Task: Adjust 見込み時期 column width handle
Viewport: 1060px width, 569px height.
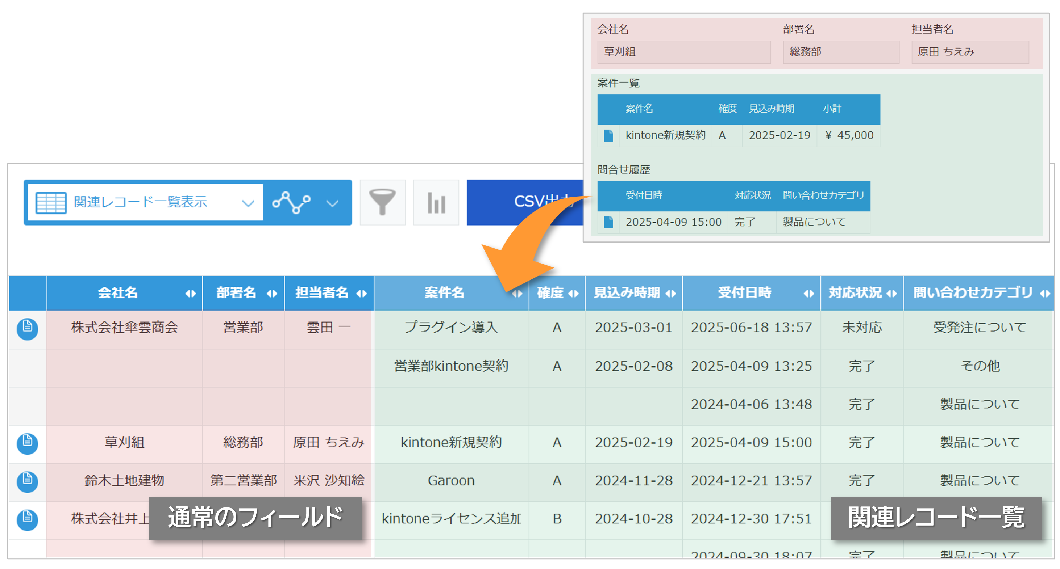Action: click(x=671, y=294)
